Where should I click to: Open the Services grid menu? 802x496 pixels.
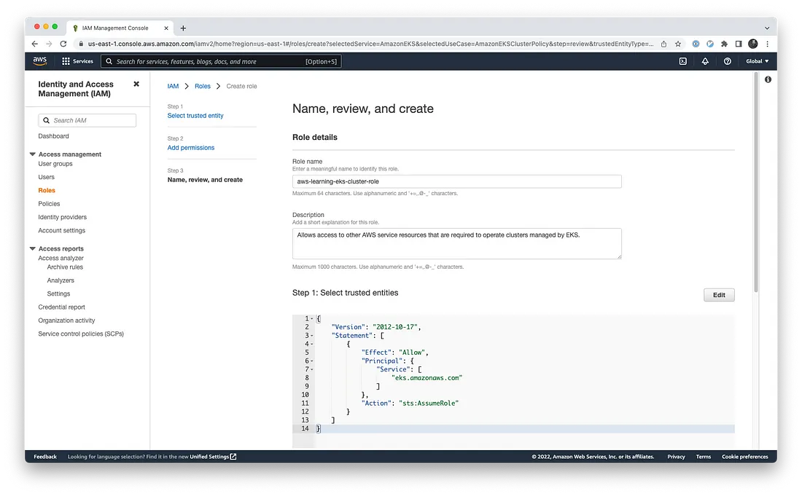coord(77,61)
